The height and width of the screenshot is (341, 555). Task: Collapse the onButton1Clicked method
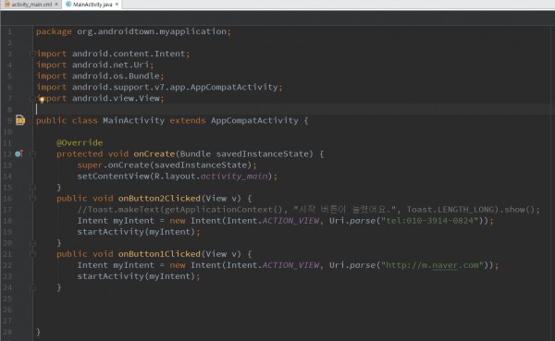pyautogui.click(x=32, y=254)
